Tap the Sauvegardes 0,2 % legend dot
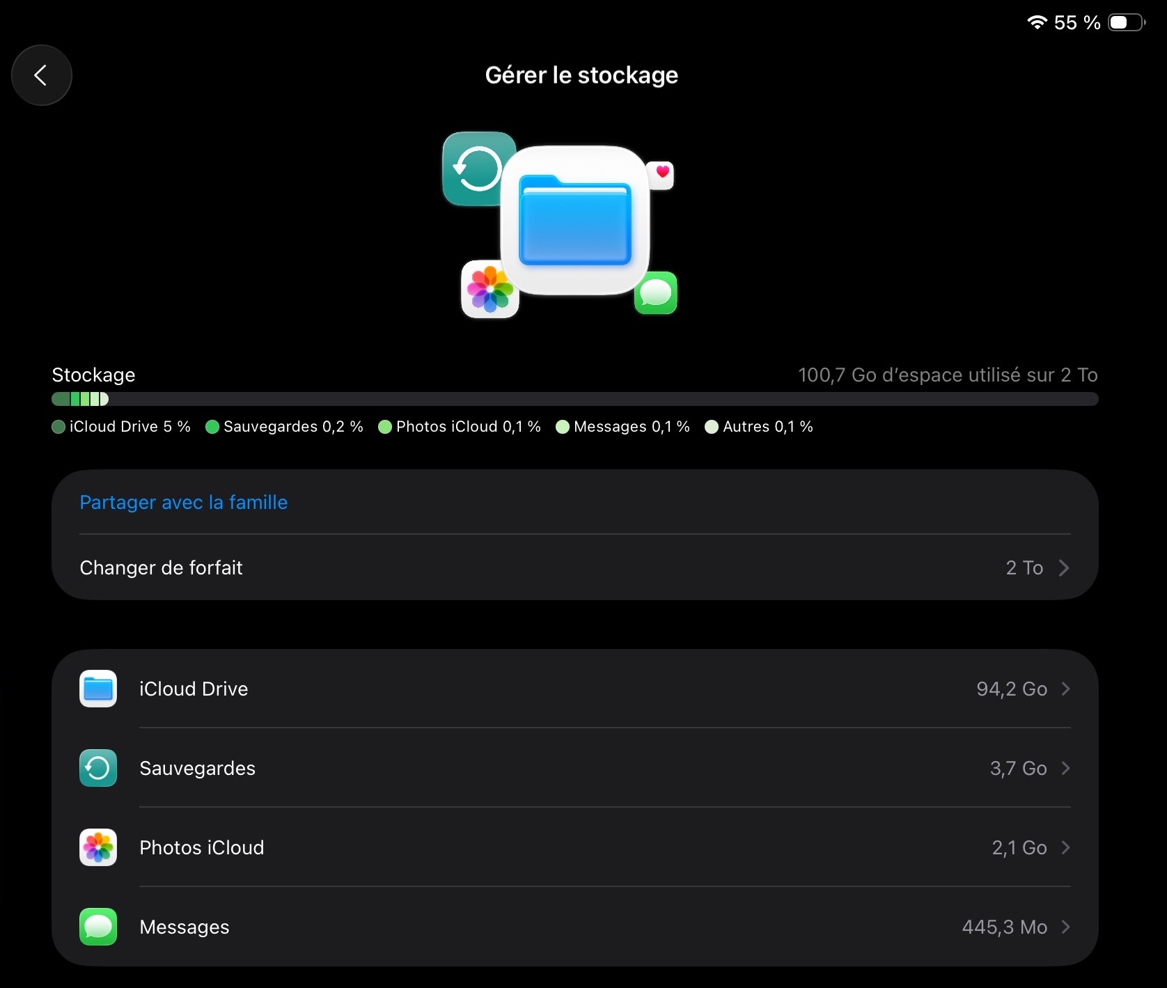Viewport: 1167px width, 988px height. point(212,427)
